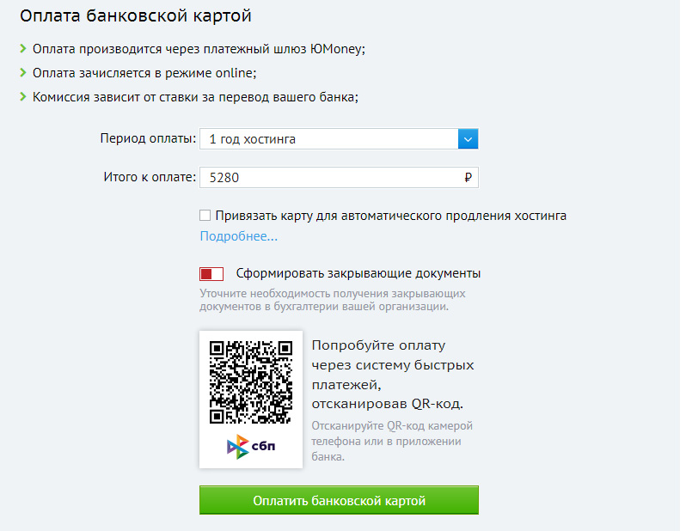This screenshot has width=686, height=531.
Task: Open the 'Подробнее...' link
Action: [x=238, y=236]
